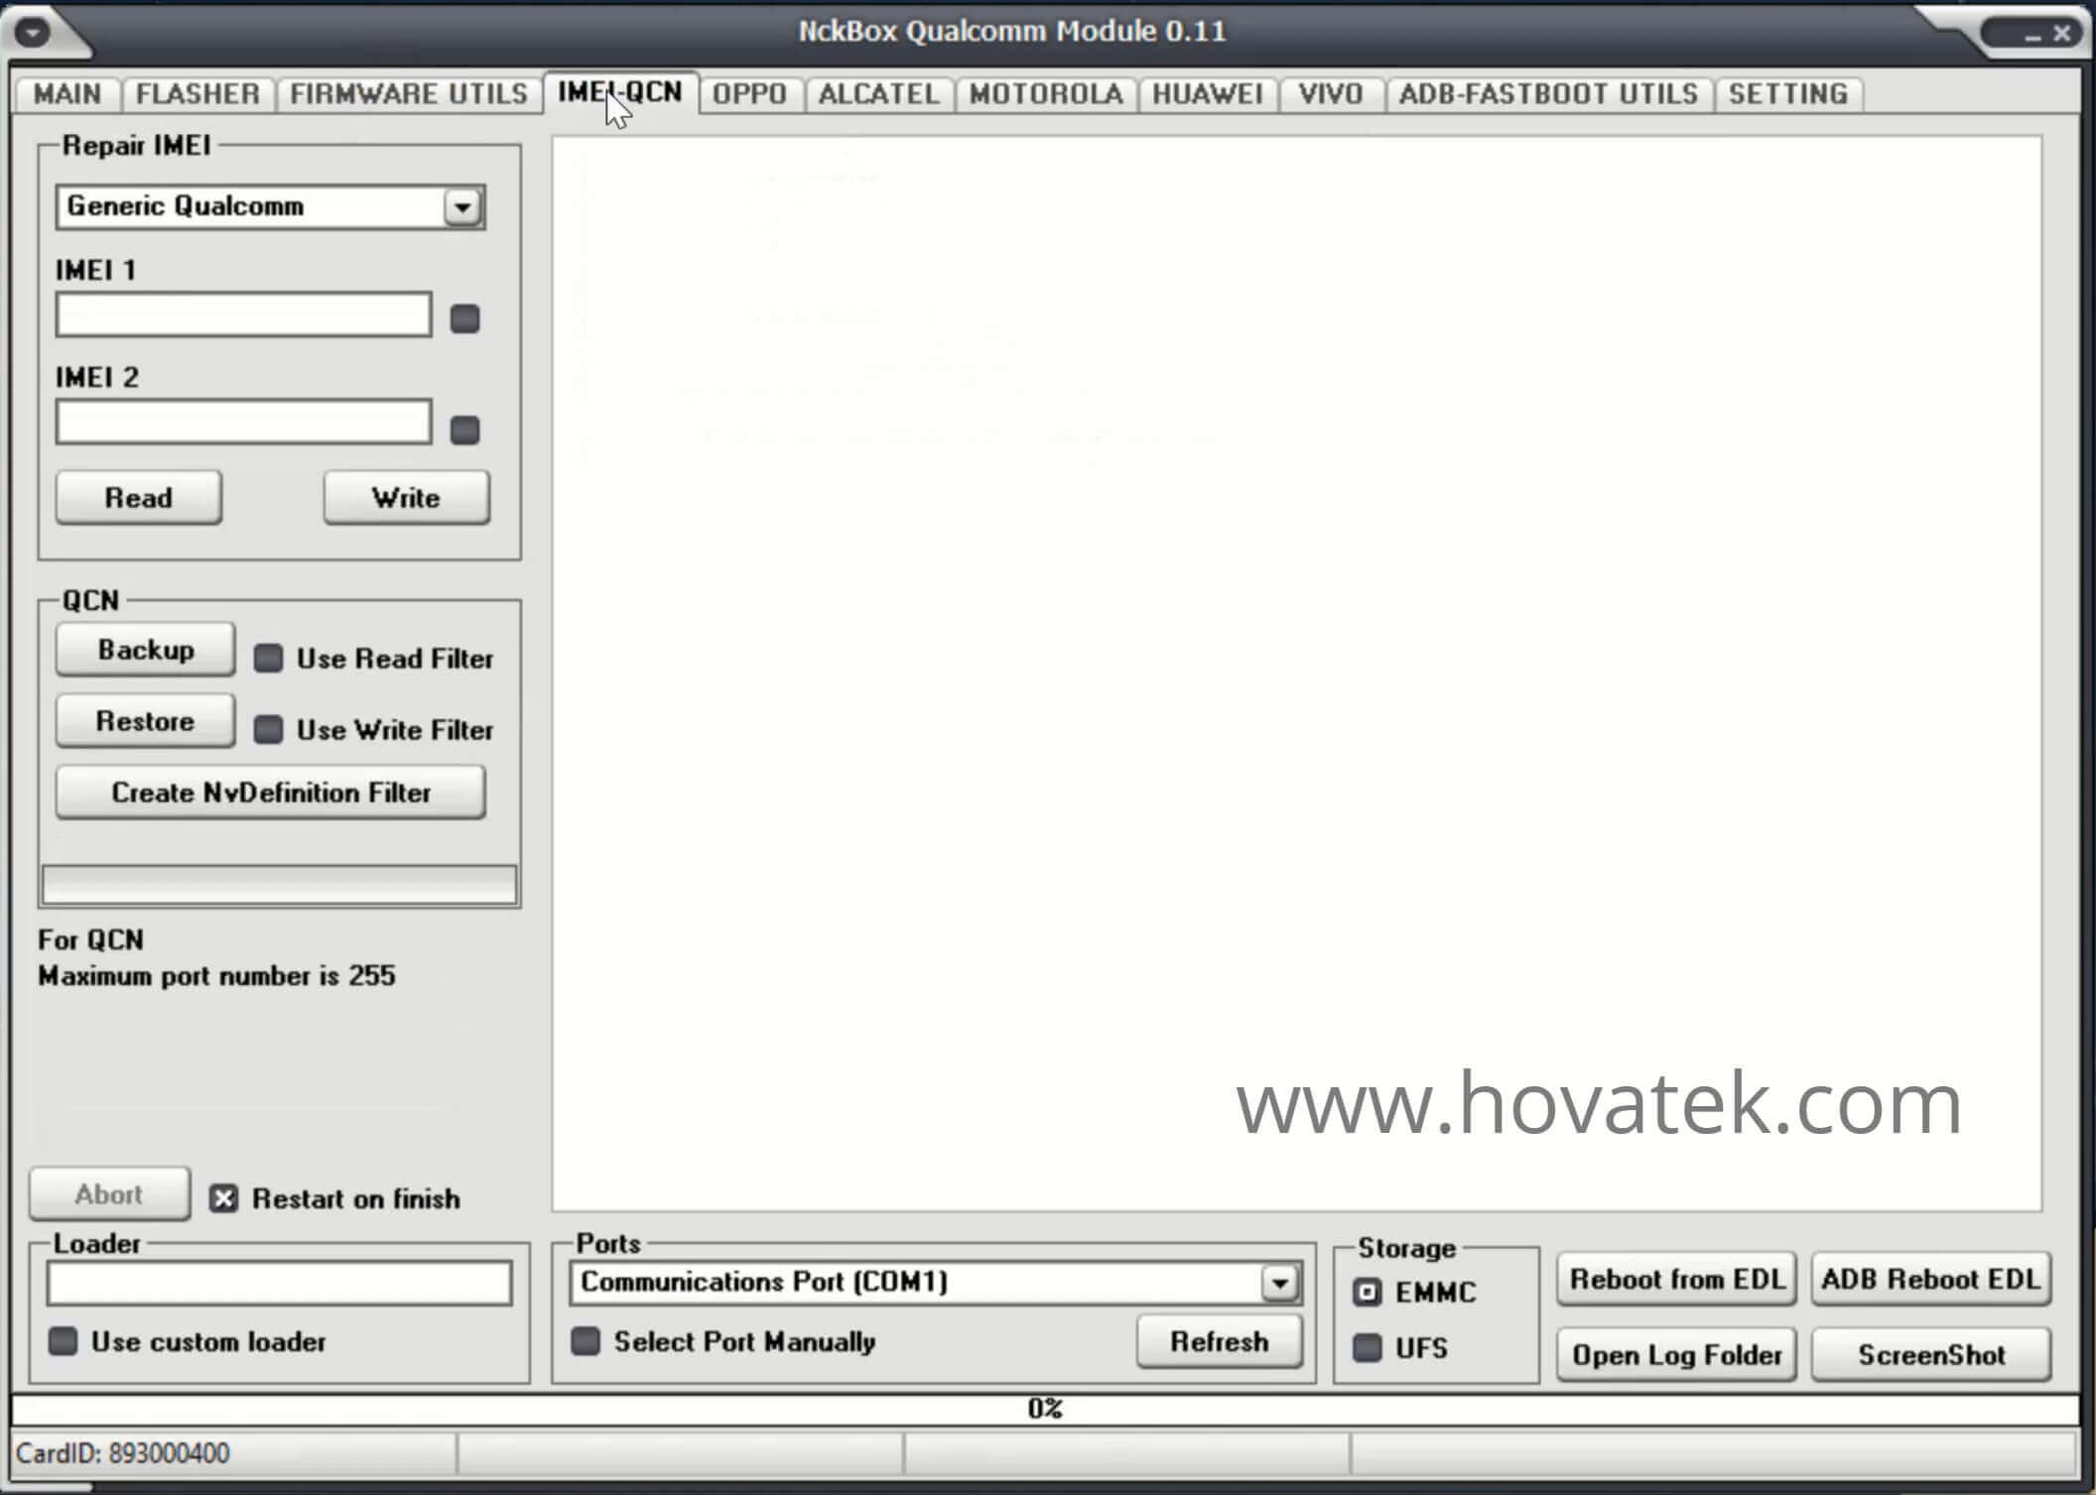Toggle Restart on finish checkbox
Viewport: 2096px width, 1495px height.
(224, 1199)
